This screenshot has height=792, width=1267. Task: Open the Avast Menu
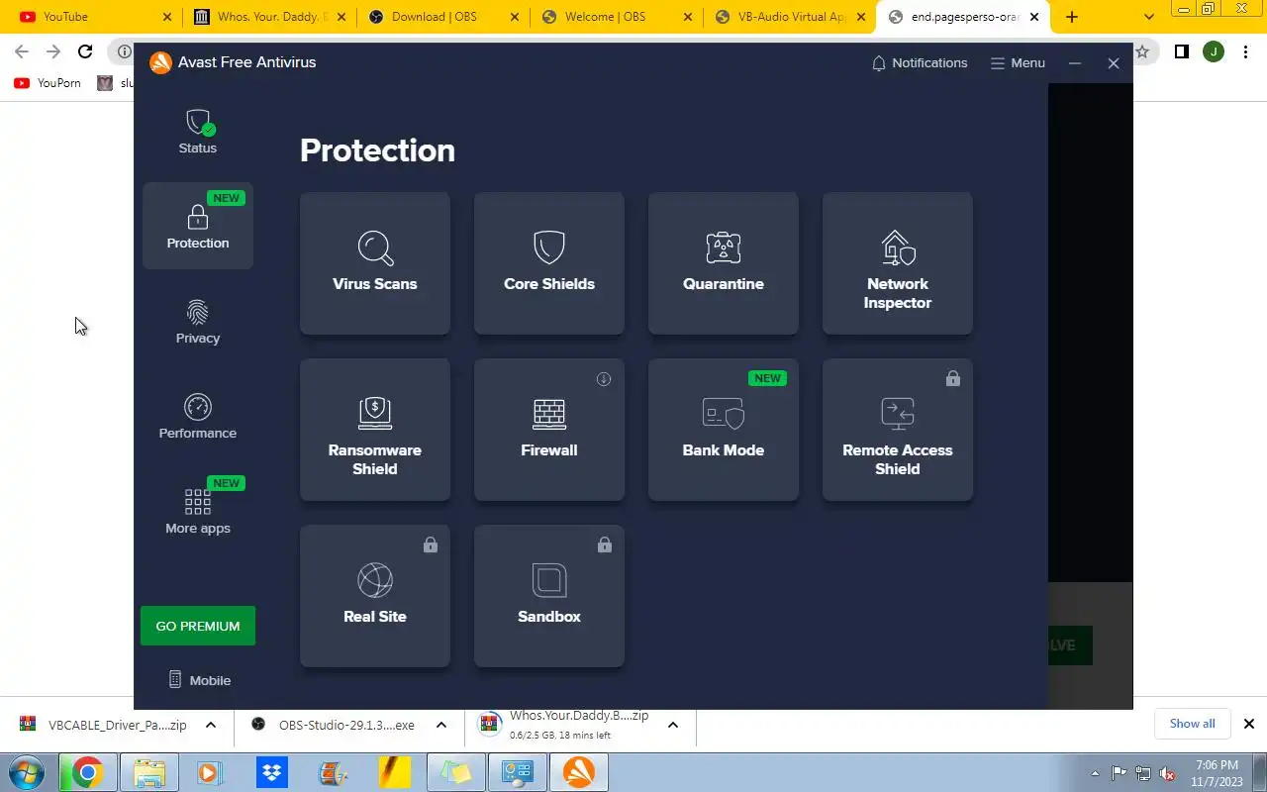tap(1018, 62)
